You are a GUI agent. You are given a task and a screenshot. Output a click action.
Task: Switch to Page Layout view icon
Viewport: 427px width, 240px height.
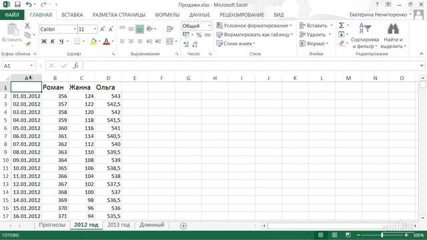coord(334,235)
